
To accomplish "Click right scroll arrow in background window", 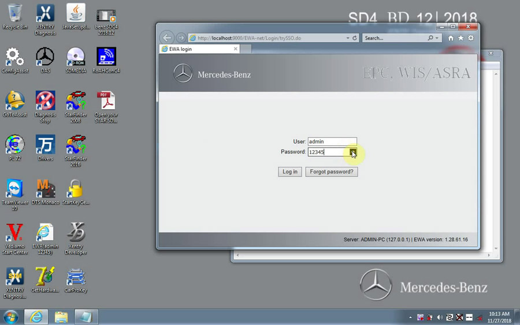I will coord(488,255).
